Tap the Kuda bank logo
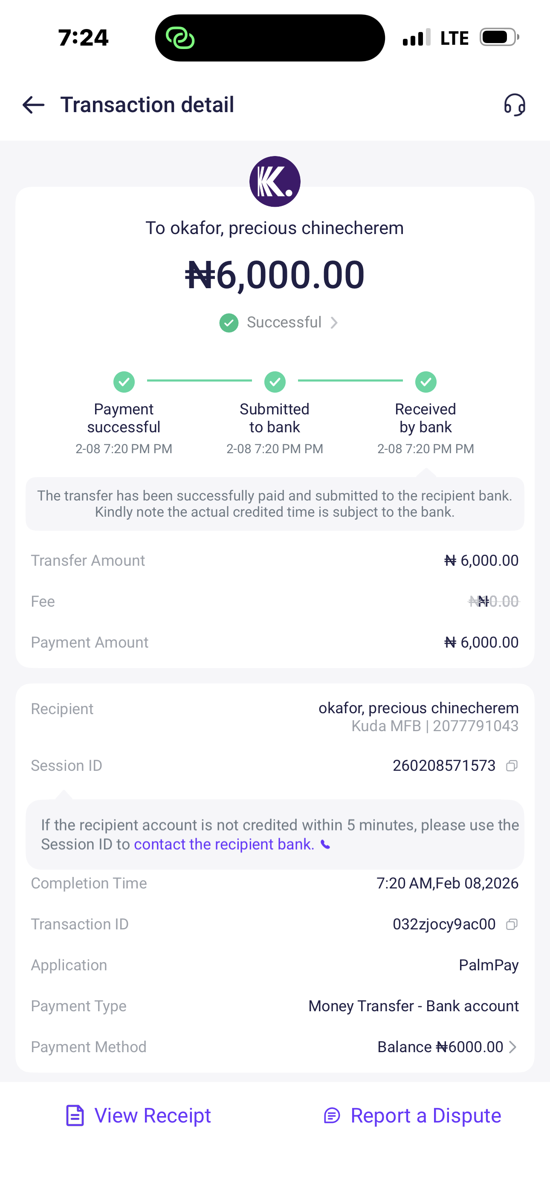 click(275, 181)
